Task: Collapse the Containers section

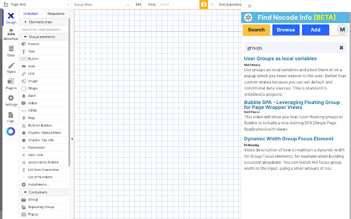Action: click(x=44, y=192)
